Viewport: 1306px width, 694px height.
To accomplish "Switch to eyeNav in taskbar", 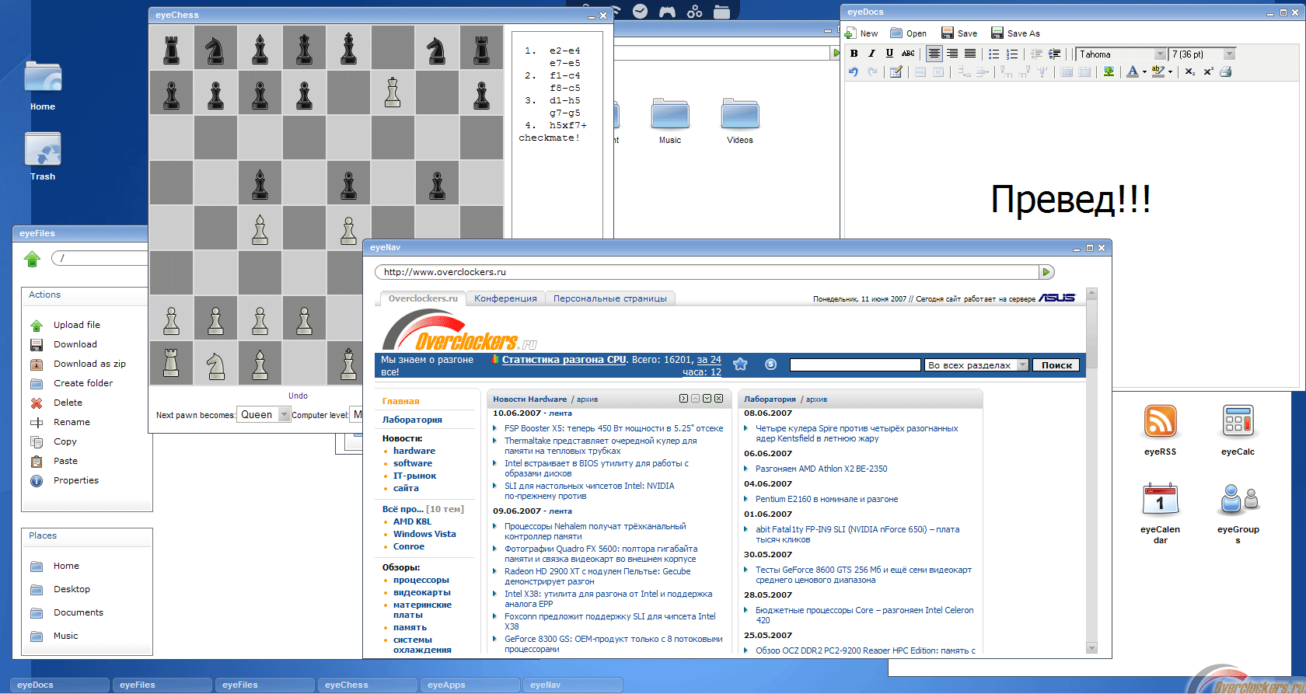I will (x=574, y=685).
